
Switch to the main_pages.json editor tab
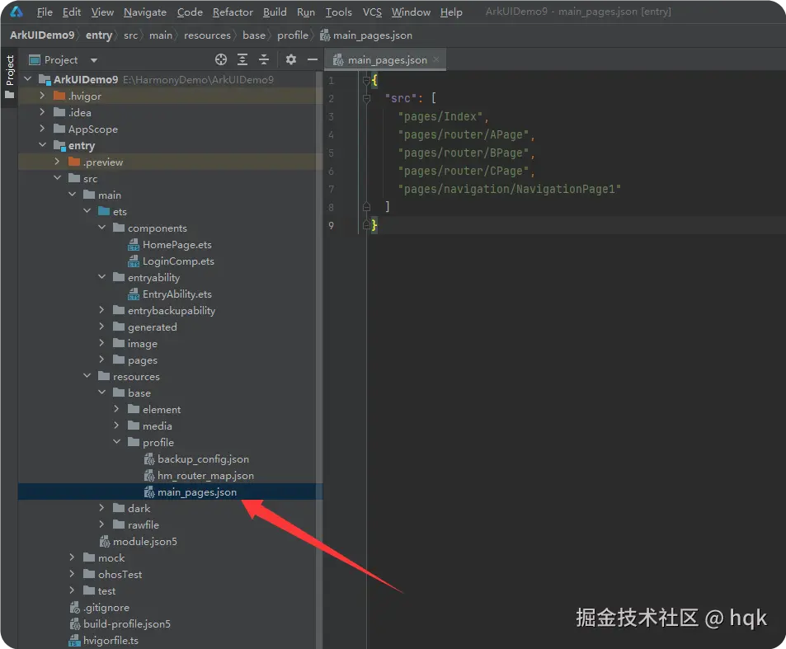[x=384, y=59]
